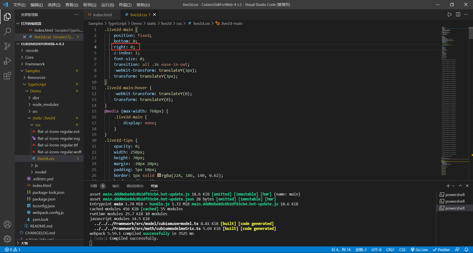Change the CSS language mode
The image size is (473, 253).
click(x=402, y=250)
